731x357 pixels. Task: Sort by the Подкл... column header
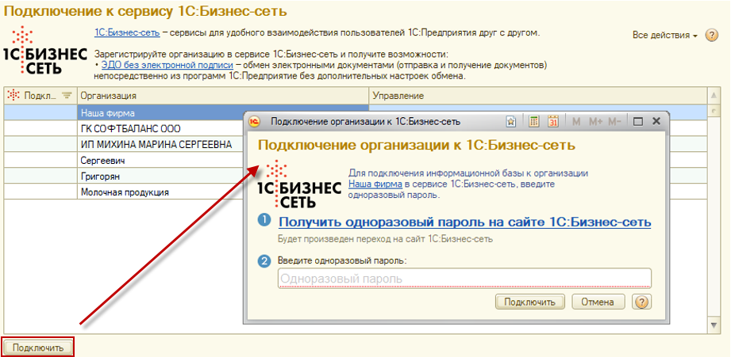point(40,96)
